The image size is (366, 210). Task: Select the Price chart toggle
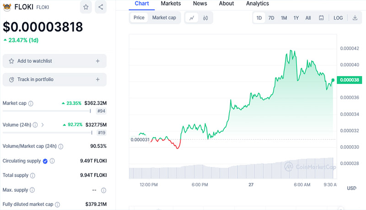tap(139, 18)
